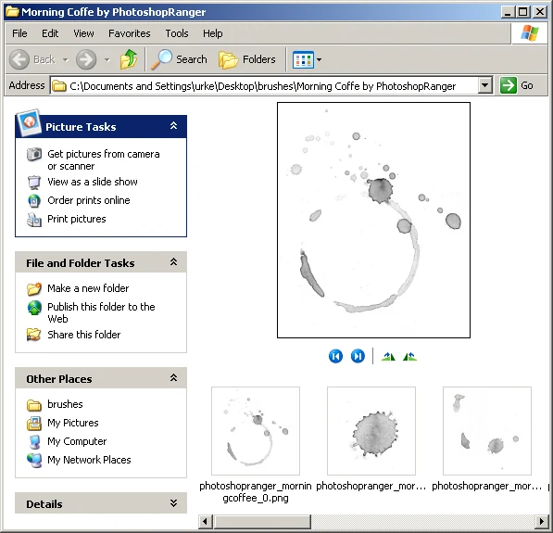Open the View menu
The image size is (553, 533).
[x=83, y=33]
